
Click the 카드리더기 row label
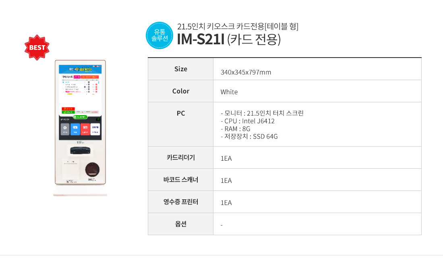pos(181,157)
